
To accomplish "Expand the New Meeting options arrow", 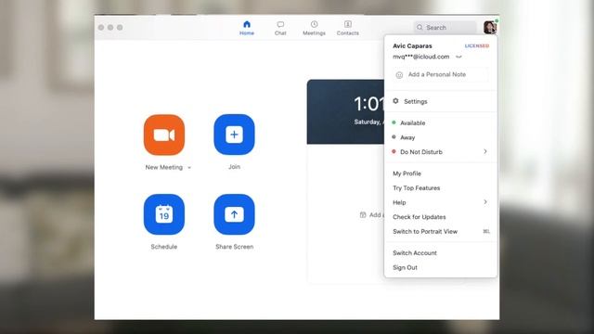I will click(189, 167).
